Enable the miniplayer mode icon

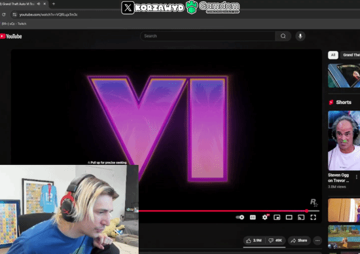(277, 217)
